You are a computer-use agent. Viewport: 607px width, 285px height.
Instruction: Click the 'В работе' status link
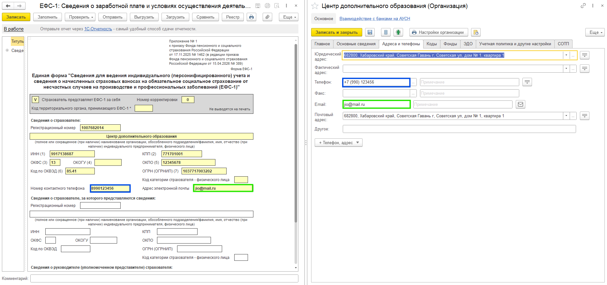point(14,29)
